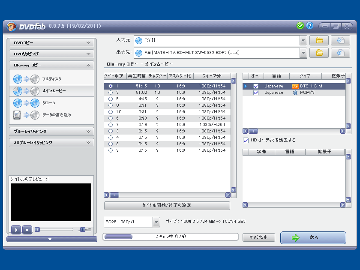
Task: Open disc image button for output destination
Action: [340, 53]
